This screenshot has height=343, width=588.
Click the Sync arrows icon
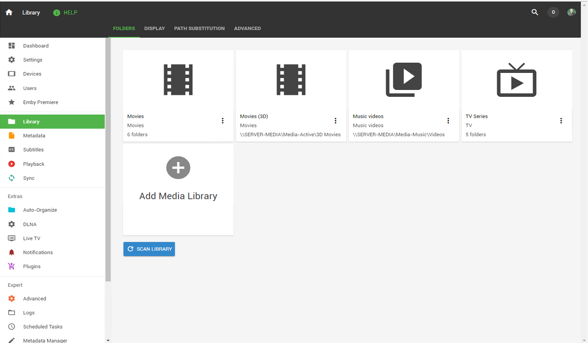coord(12,178)
